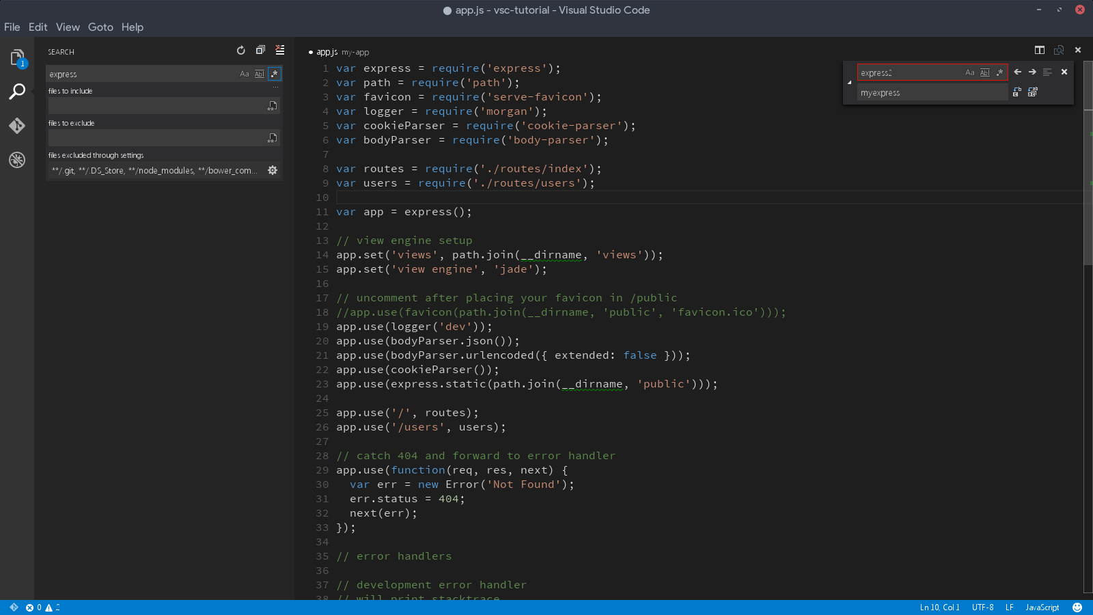Change file encoding via UTF-8 status item

click(983, 607)
